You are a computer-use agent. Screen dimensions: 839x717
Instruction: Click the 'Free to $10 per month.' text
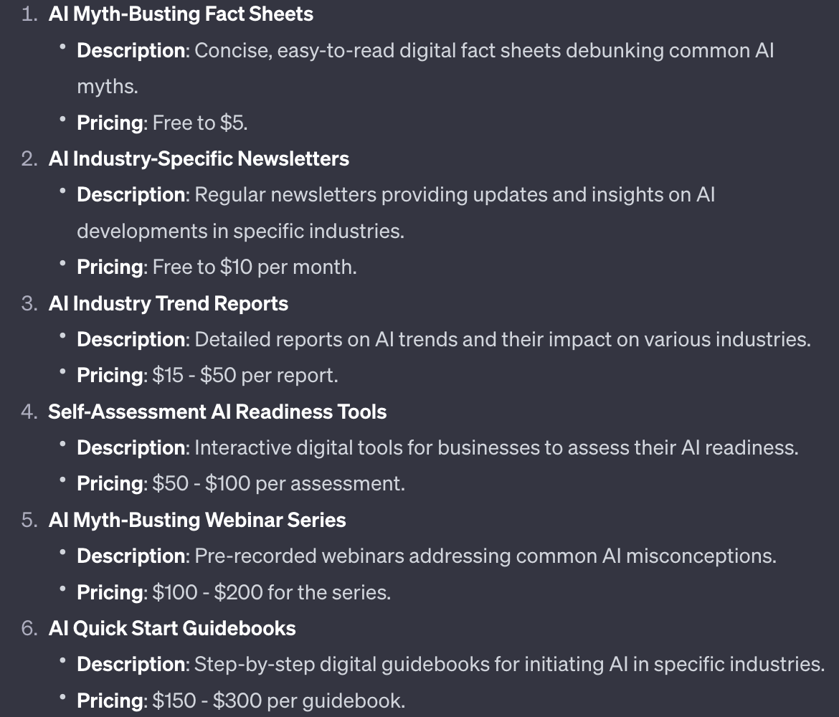pos(255,267)
